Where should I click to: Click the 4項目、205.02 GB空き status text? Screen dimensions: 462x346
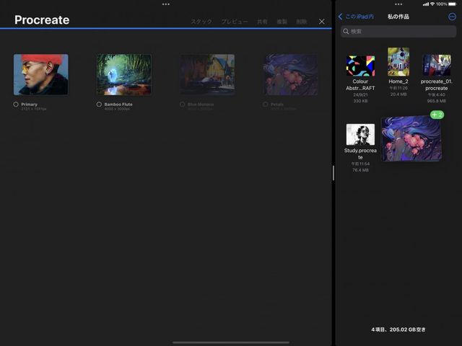pyautogui.click(x=398, y=329)
